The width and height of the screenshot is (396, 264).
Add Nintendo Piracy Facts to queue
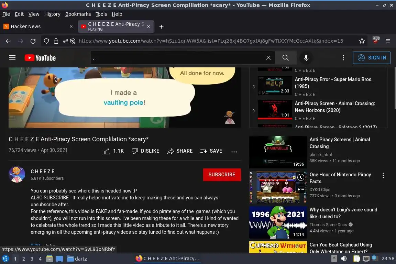point(300,189)
